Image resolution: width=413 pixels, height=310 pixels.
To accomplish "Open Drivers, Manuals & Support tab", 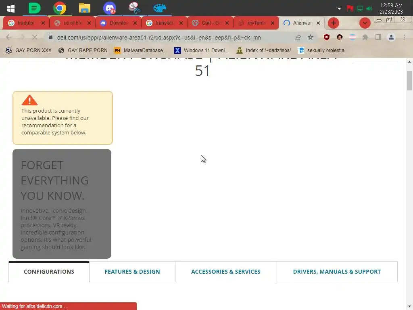I will pyautogui.click(x=337, y=272).
